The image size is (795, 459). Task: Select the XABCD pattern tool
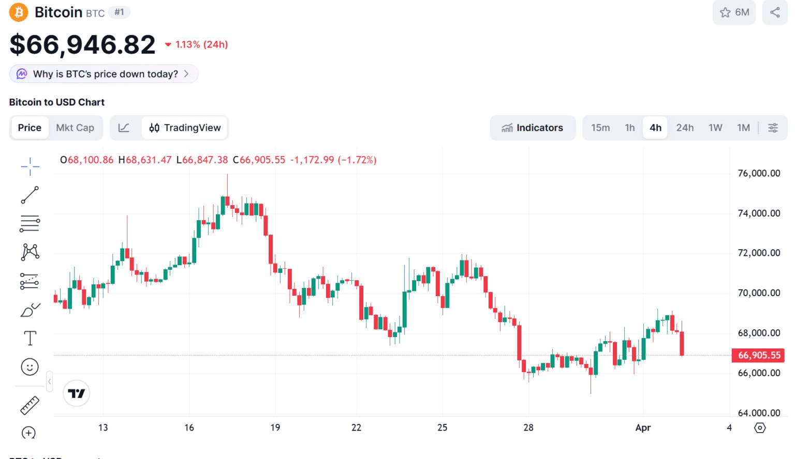30,252
